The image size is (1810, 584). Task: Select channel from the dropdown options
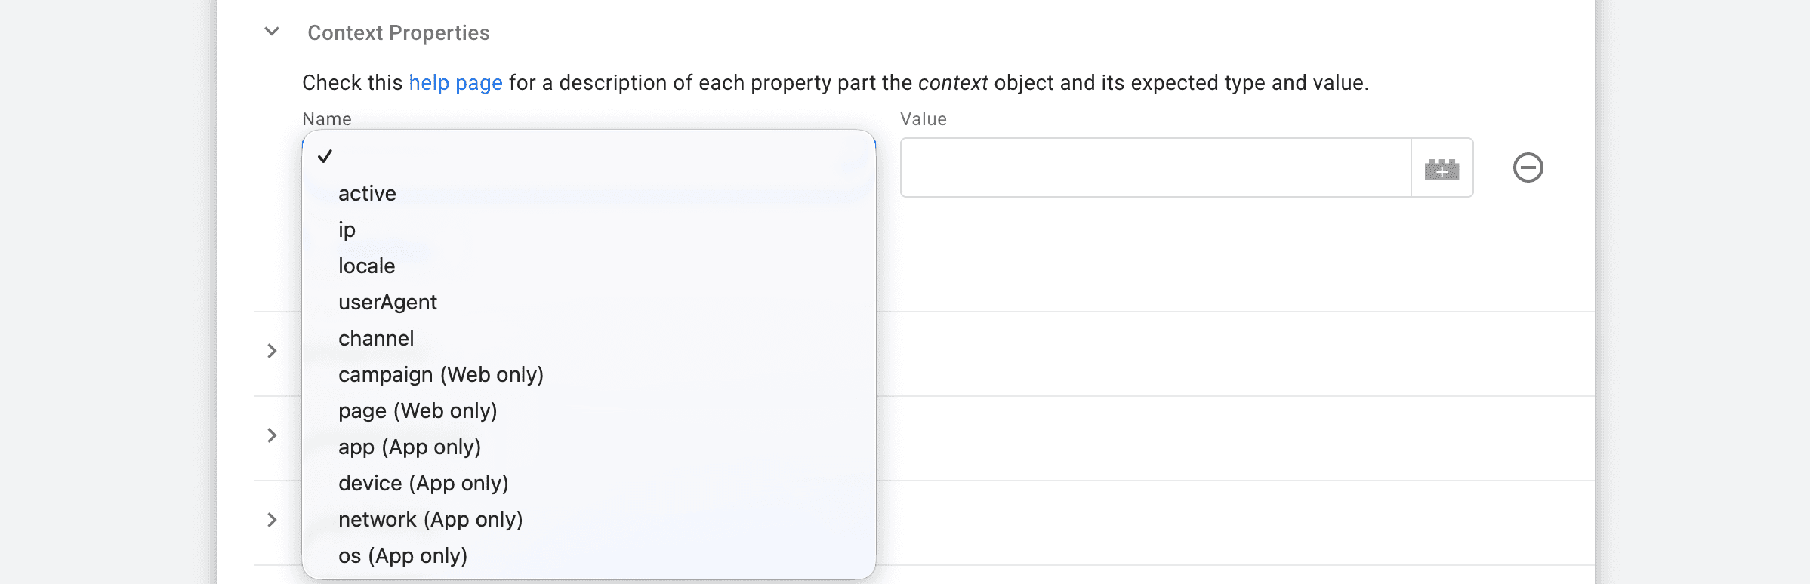376,339
